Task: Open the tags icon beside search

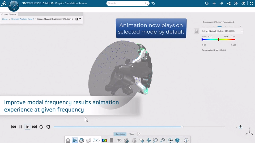Action: (x=153, y=3)
